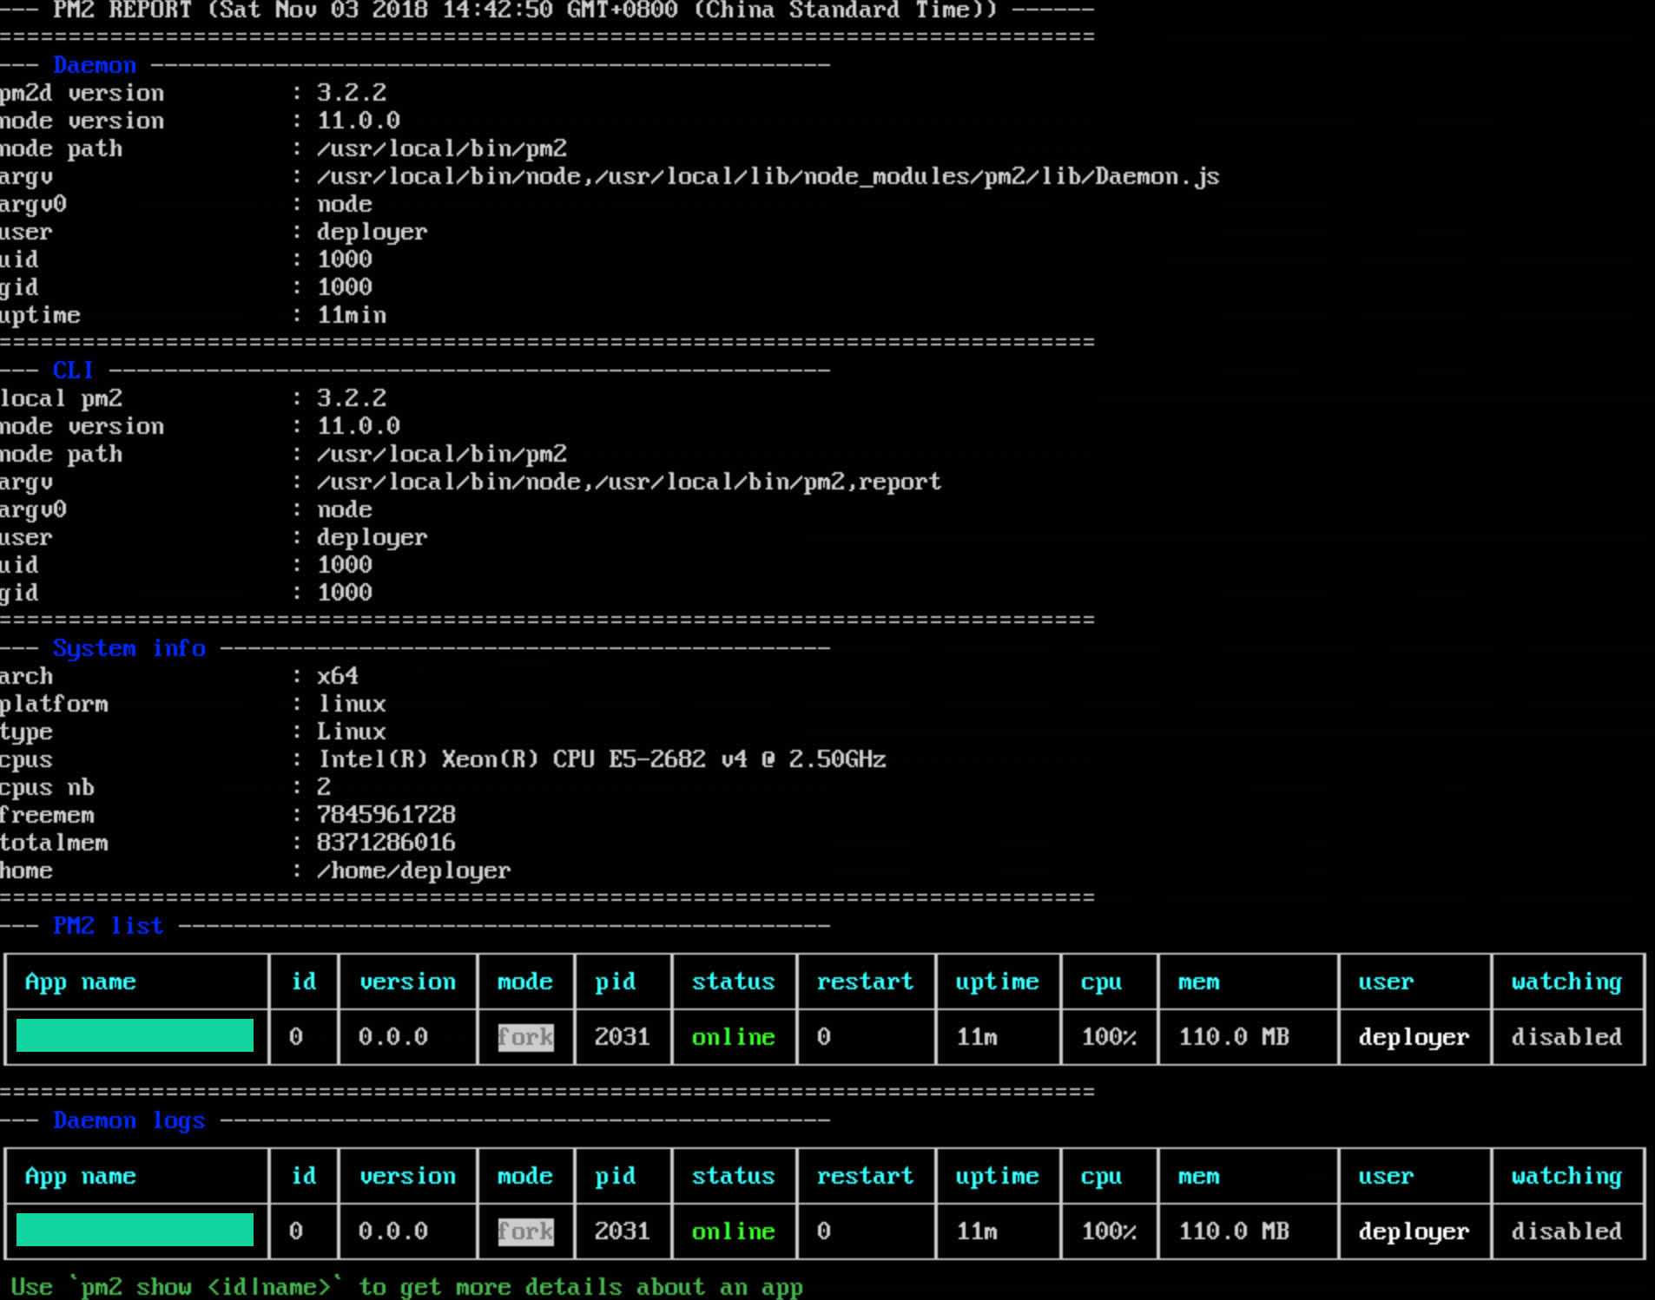The width and height of the screenshot is (1655, 1300).
Task: Click the 'pm2d version' label
Action: click(x=82, y=93)
